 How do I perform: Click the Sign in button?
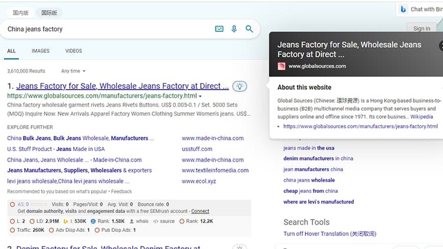422,28
